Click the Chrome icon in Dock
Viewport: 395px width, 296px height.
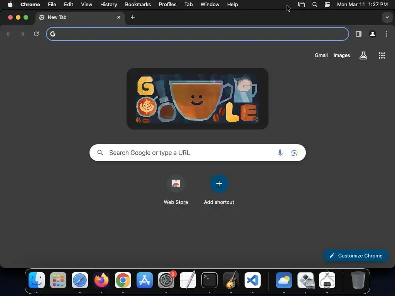pos(123,280)
